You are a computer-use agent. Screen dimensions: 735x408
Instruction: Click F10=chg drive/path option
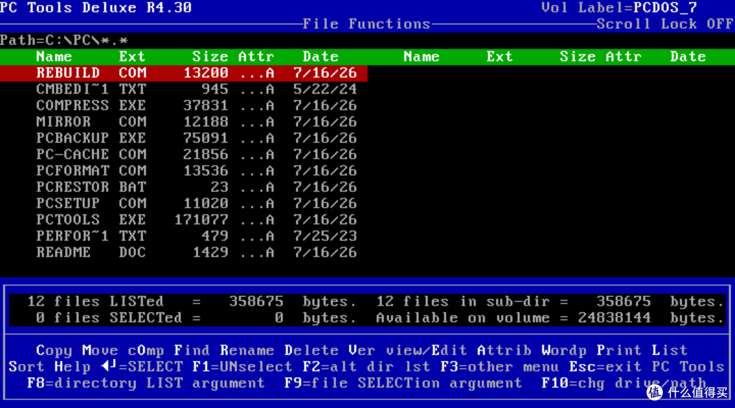click(624, 383)
